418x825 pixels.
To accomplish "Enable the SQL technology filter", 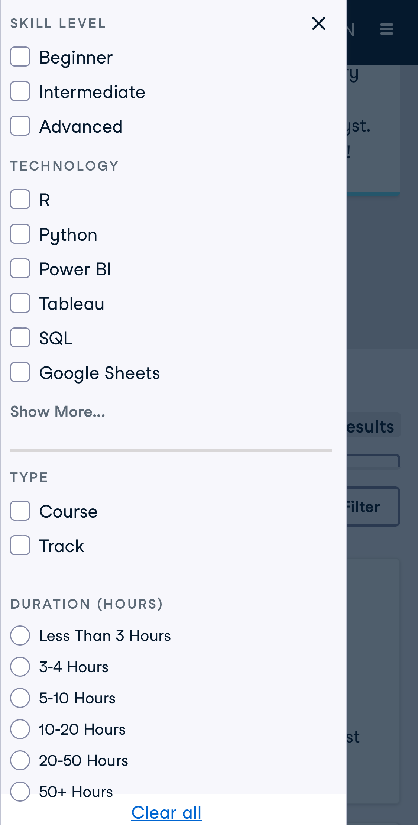I will (x=20, y=338).
